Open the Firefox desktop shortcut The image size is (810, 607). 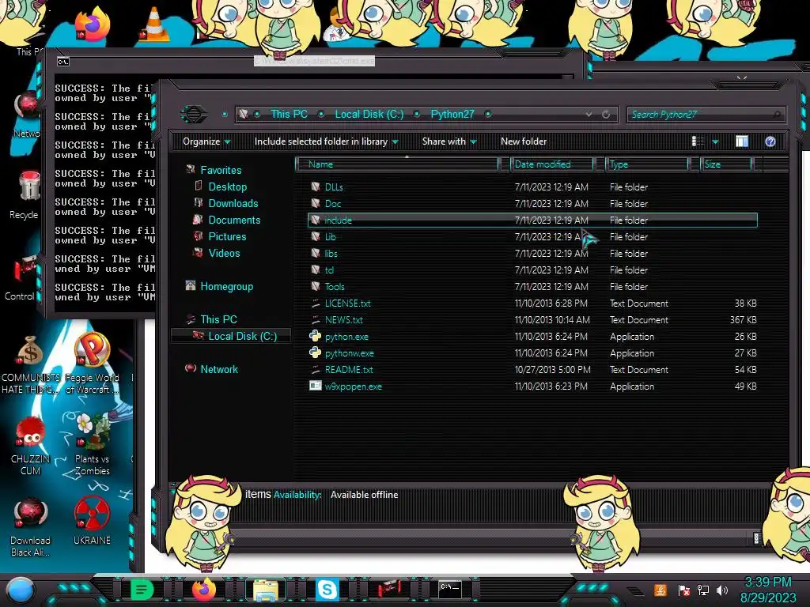tap(93, 23)
